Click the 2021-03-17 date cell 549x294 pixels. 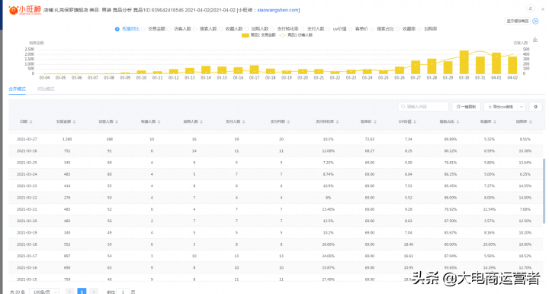[x=27, y=256]
